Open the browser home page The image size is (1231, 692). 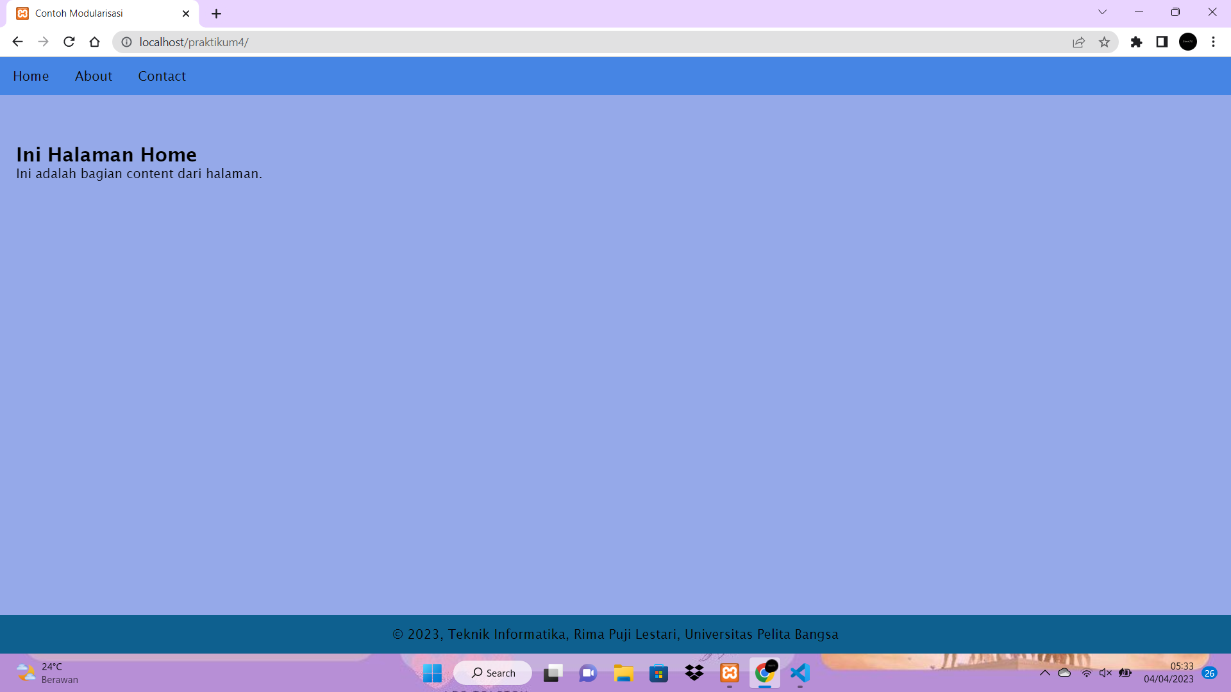(x=95, y=42)
